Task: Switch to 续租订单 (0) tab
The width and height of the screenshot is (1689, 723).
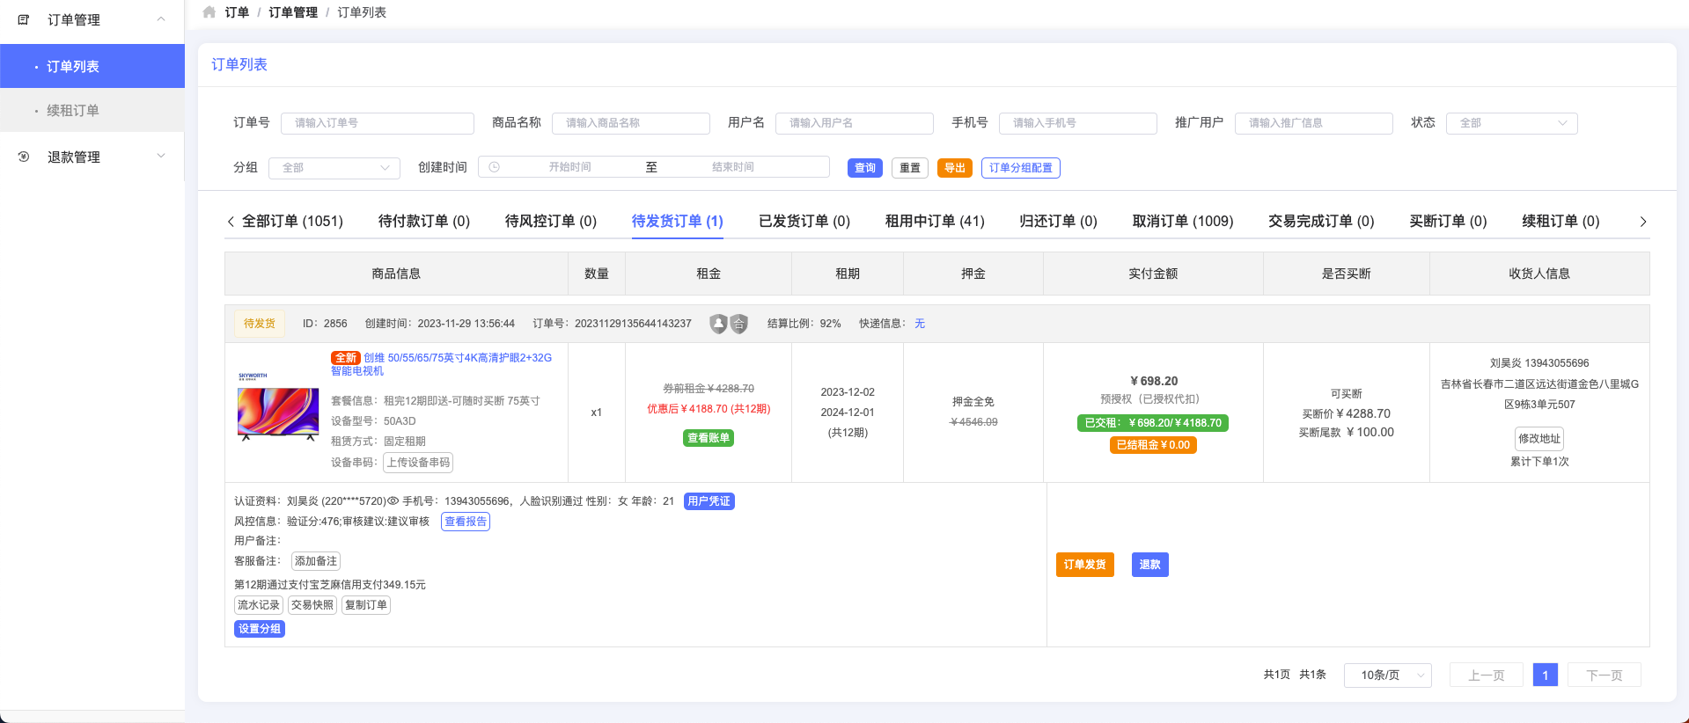Action: coord(1560,222)
